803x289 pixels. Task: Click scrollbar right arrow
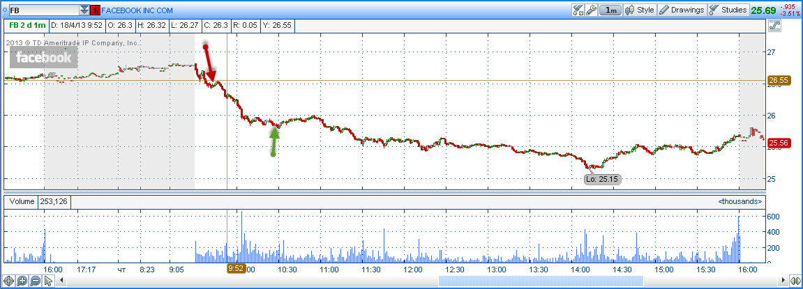(x=783, y=281)
